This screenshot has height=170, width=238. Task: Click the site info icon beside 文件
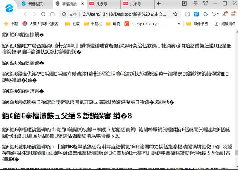point(64,14)
